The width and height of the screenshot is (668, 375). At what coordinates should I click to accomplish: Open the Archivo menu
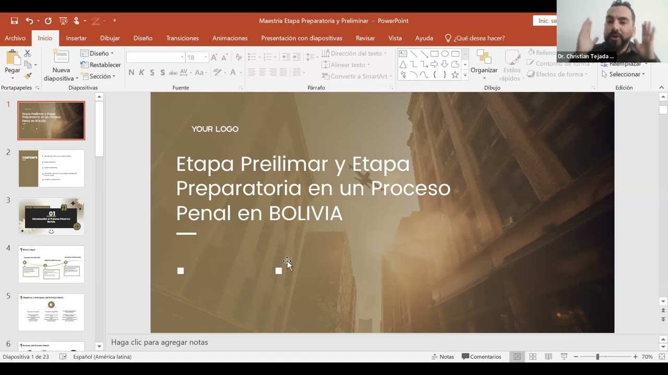tap(15, 38)
